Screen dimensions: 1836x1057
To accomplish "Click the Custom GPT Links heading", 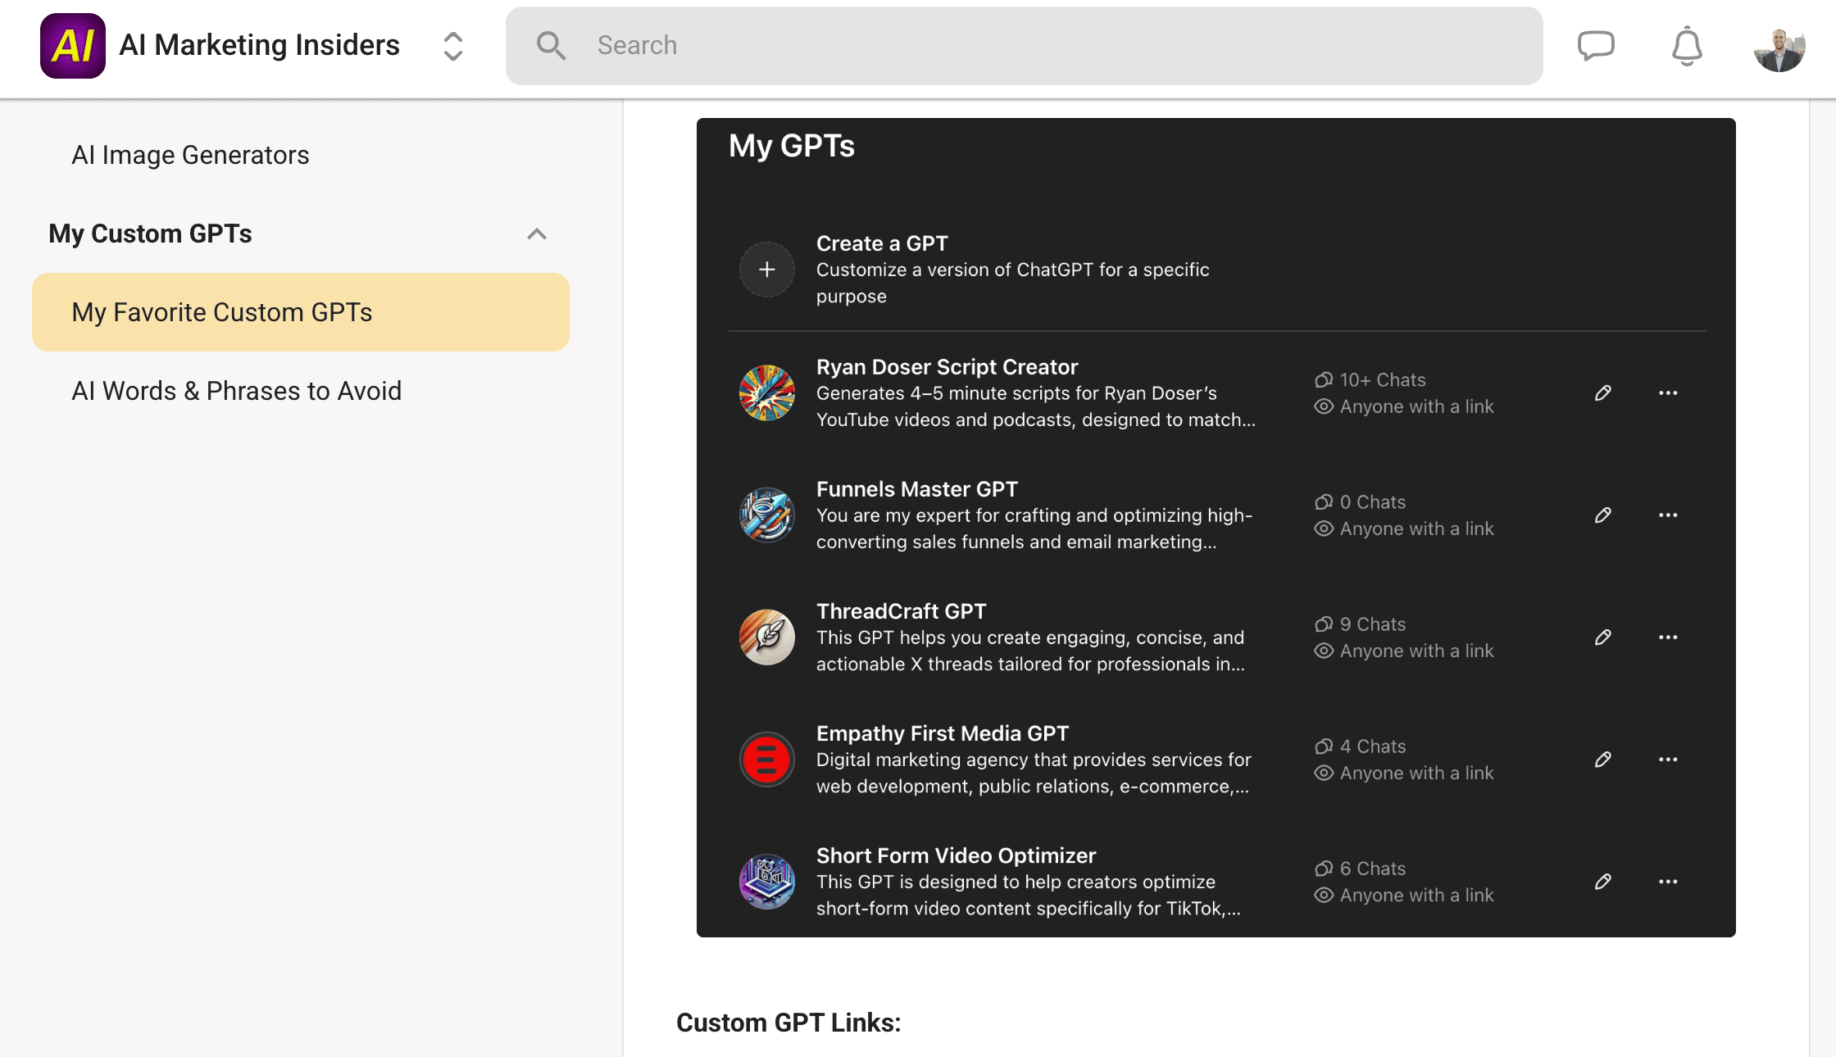I will [788, 1023].
